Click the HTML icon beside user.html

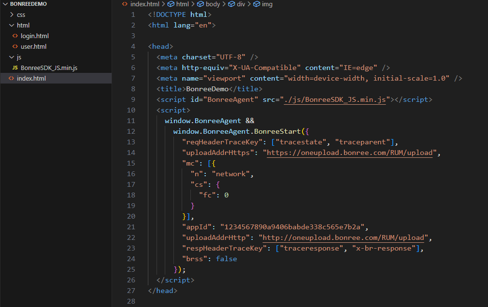click(x=15, y=46)
